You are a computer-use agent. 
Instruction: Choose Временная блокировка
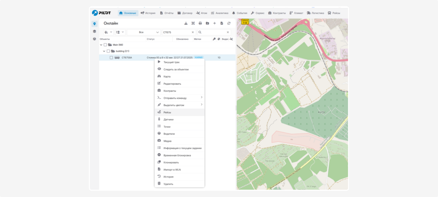180,155
